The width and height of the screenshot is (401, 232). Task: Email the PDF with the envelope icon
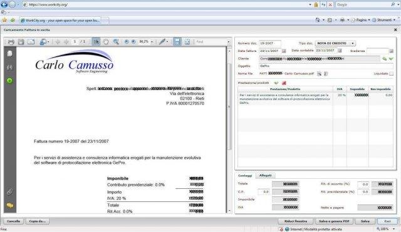[x=31, y=42]
